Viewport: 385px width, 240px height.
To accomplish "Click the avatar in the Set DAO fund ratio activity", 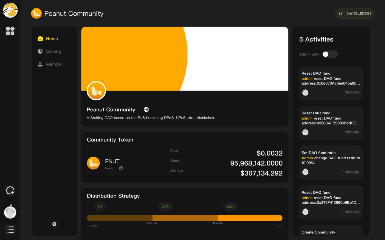I will coord(305,172).
